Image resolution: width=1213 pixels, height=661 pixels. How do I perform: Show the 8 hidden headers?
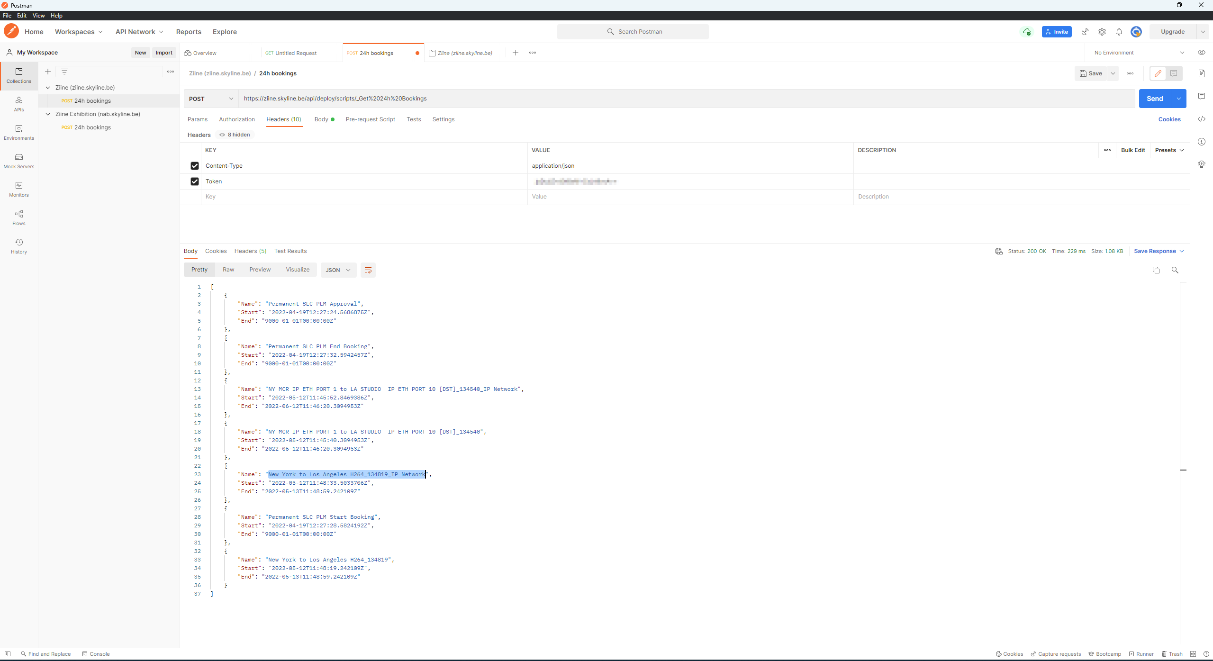(235, 135)
